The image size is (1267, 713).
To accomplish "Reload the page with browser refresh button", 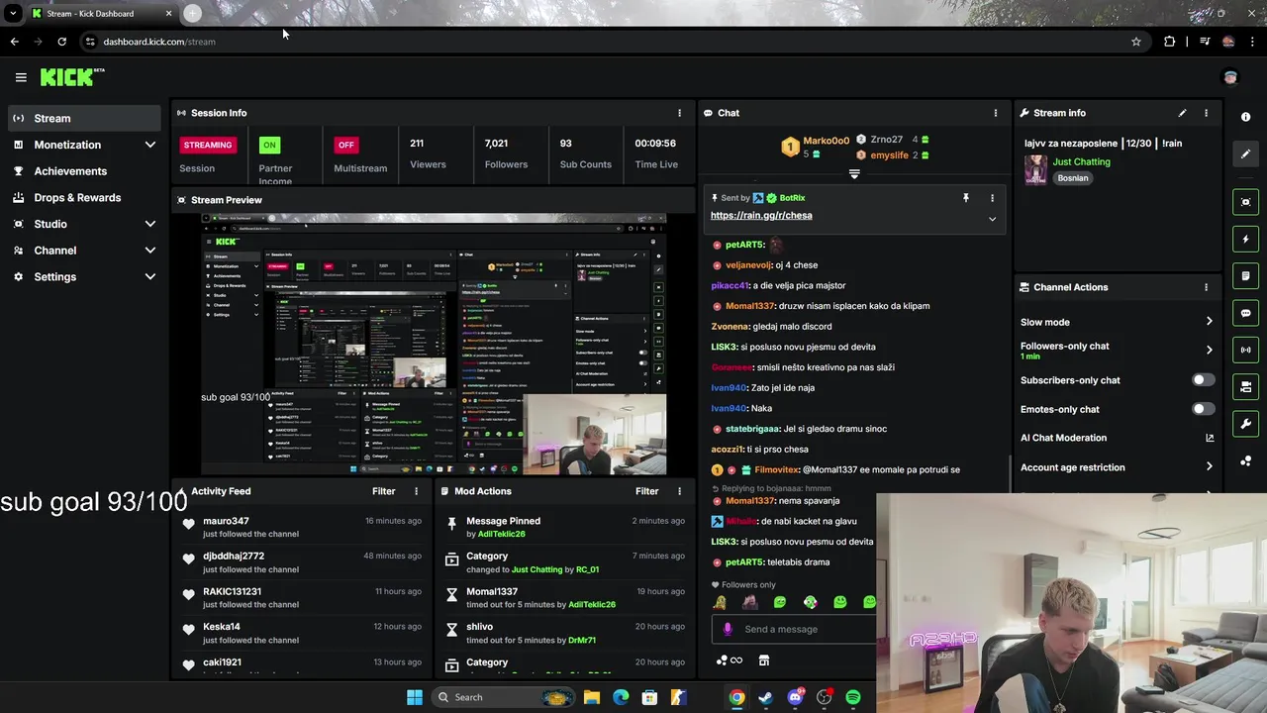I will click(61, 42).
